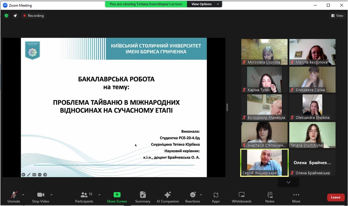Image resolution: width=348 pixels, height=206 pixels.
Task: Open the More menu in the toolbar
Action: 296,197
